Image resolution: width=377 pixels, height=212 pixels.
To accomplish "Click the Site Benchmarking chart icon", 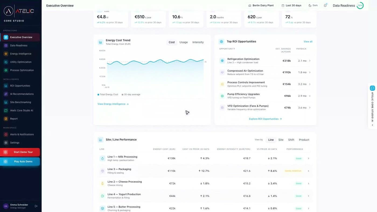I will 6,102.
